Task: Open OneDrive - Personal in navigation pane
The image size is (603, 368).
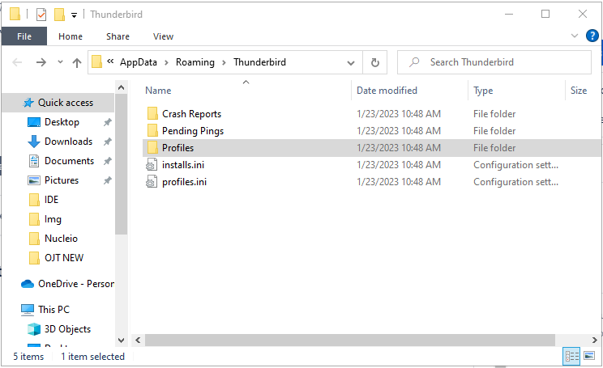Action: (x=76, y=284)
